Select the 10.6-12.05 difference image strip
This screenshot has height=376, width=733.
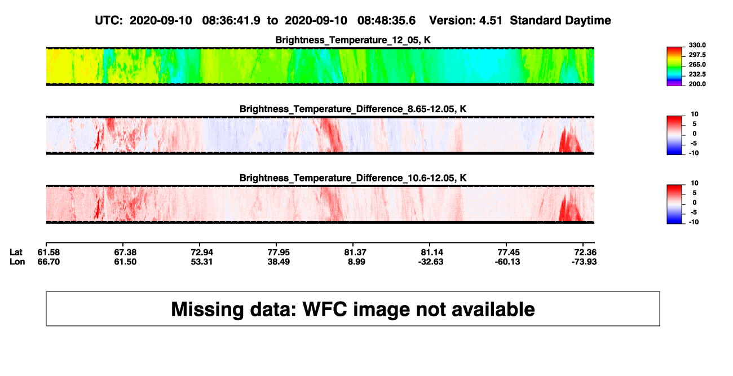point(320,204)
